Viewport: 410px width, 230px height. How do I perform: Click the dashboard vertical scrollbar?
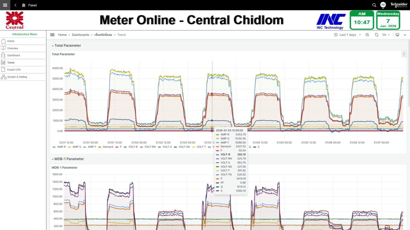pos(409,73)
